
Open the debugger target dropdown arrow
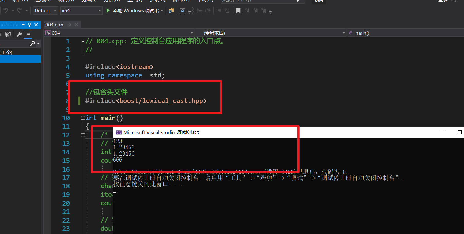pos(162,11)
